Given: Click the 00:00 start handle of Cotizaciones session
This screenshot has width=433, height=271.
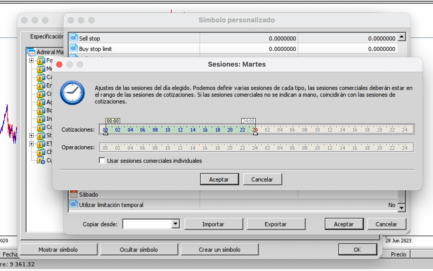Looking at the screenshot, I should point(106,133).
